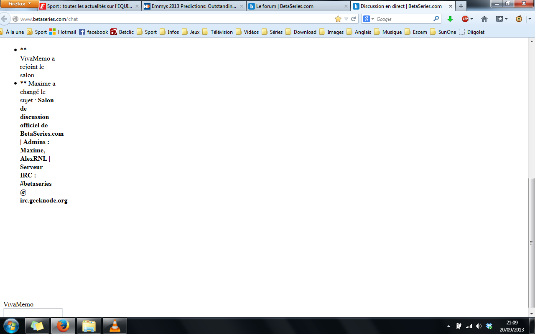
Task: Click the chat message input field
Action: (x=33, y=312)
